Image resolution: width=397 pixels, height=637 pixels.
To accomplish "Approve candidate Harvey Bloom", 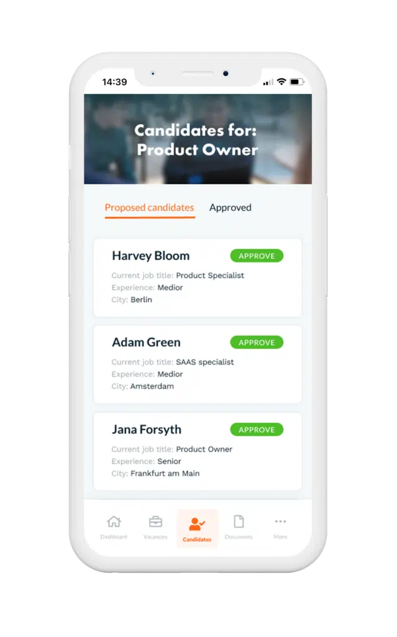I will 257,256.
